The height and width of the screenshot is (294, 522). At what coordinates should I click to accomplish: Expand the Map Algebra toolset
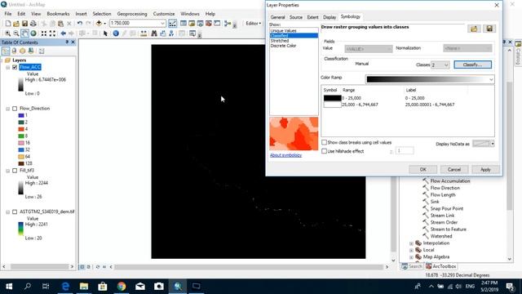click(411, 257)
